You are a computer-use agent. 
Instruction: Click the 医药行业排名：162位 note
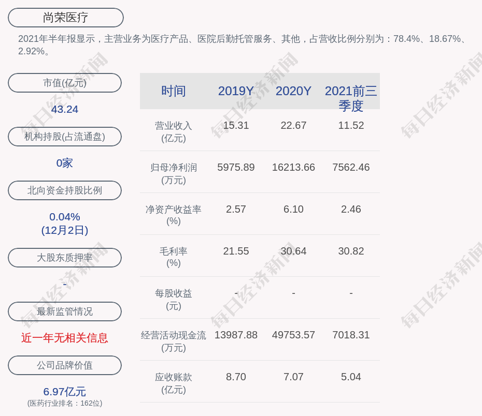(65, 403)
